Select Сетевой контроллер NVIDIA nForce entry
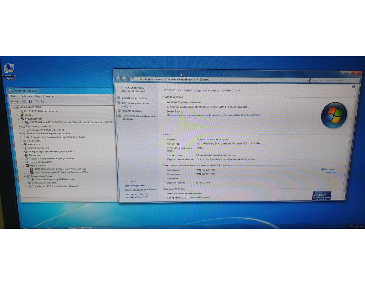Viewport: 365px width, 285px height. 55,179
